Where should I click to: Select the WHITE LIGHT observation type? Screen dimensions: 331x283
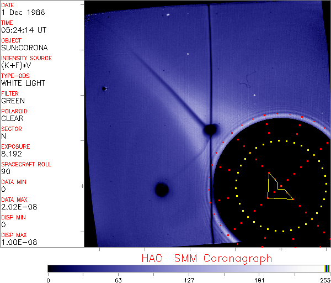(x=23, y=83)
